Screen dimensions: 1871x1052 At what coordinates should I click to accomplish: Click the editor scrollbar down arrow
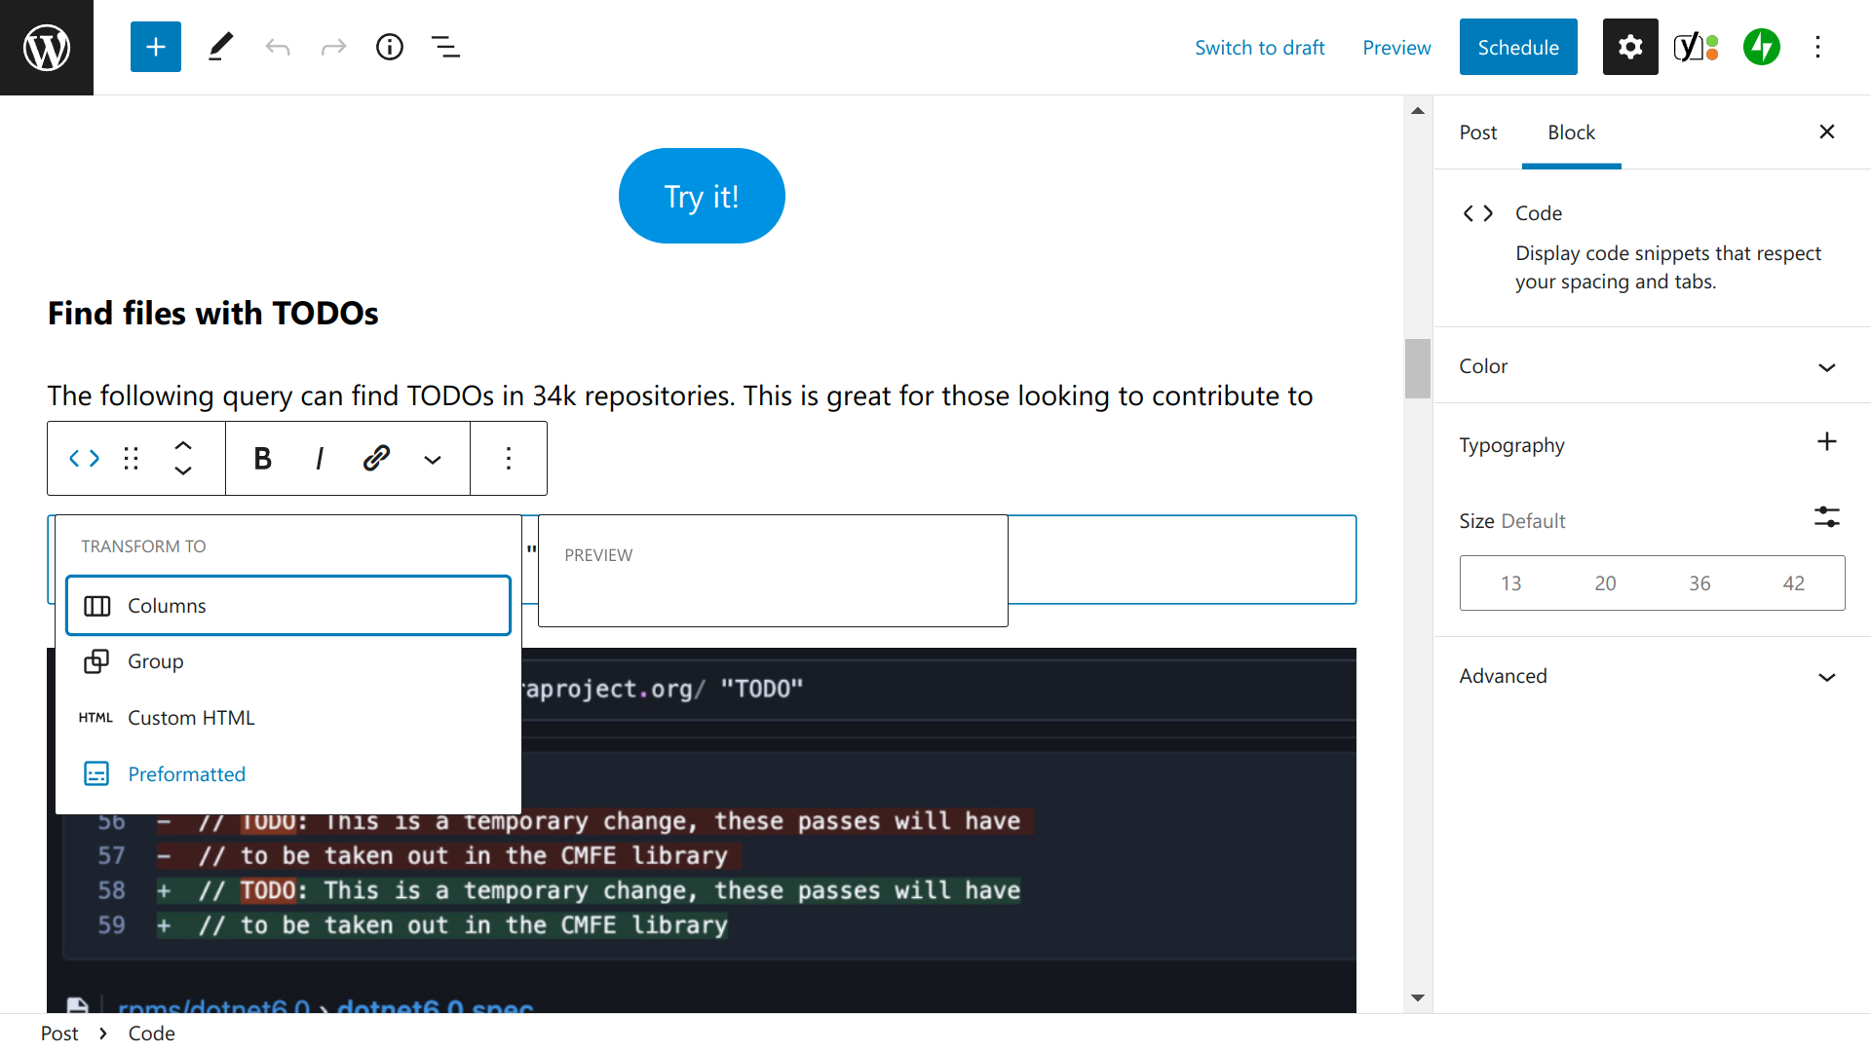[1418, 997]
